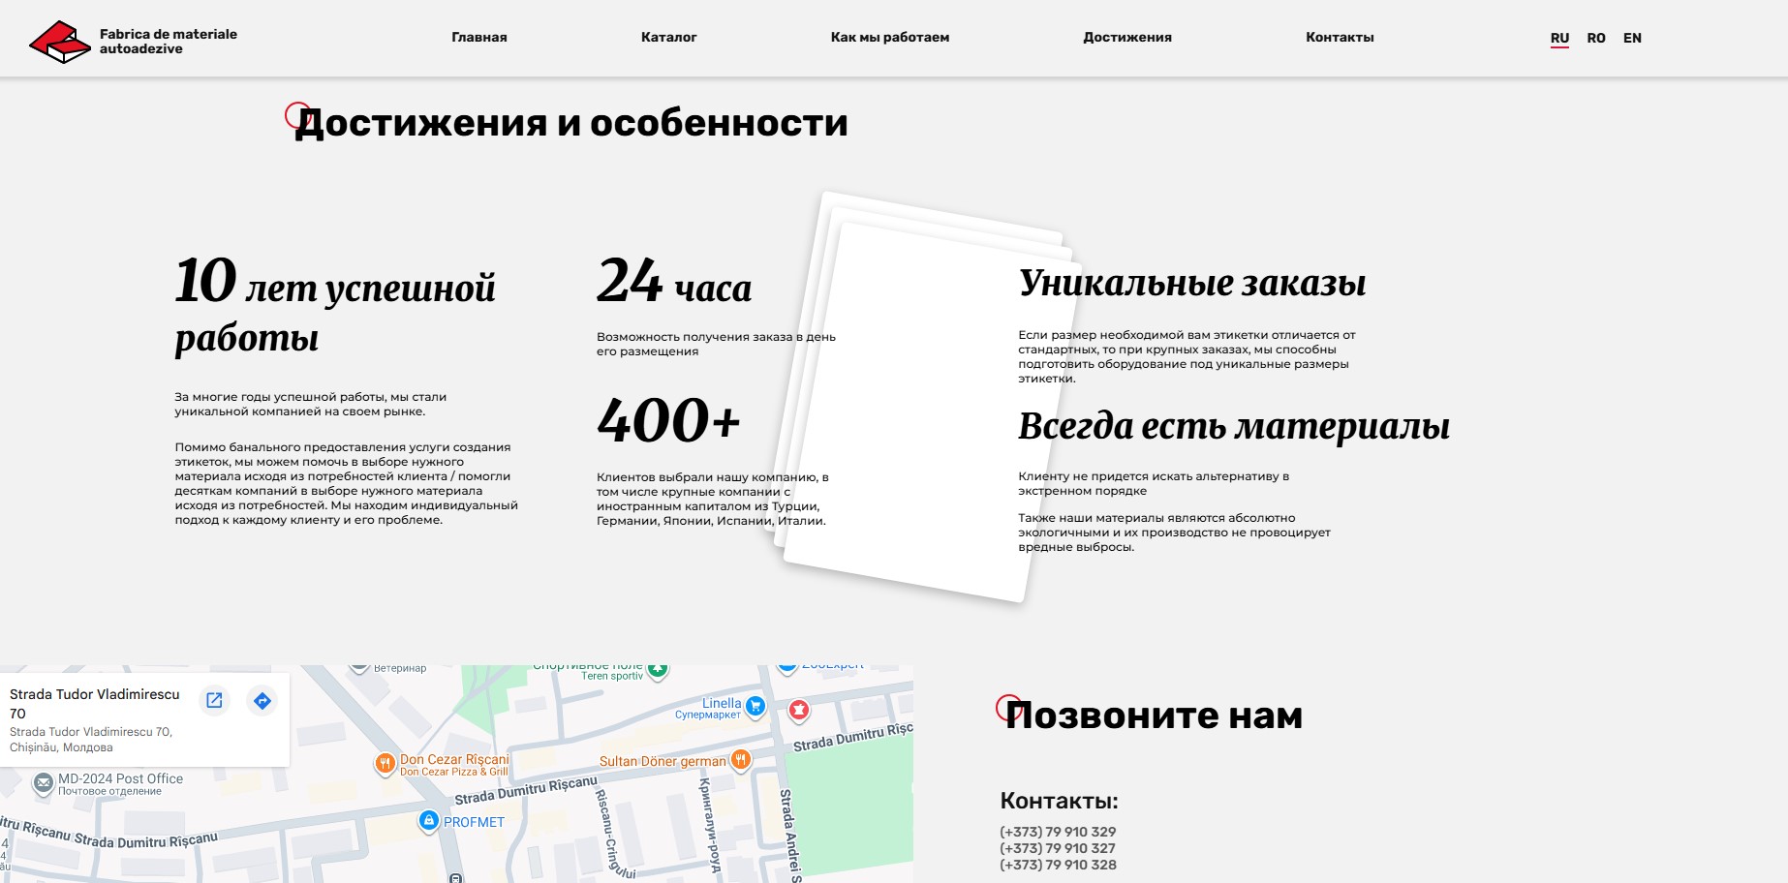The image size is (1788, 883).
Task: Call phone number (+373) 79 910 328
Action: point(1058,865)
